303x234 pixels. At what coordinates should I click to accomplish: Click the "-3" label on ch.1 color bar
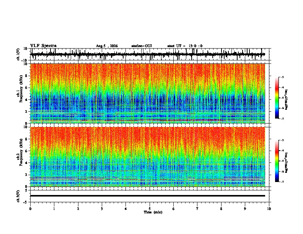tap(282, 77)
